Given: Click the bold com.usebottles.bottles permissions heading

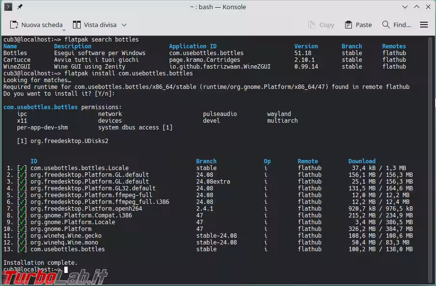Looking at the screenshot, I should [41, 107].
